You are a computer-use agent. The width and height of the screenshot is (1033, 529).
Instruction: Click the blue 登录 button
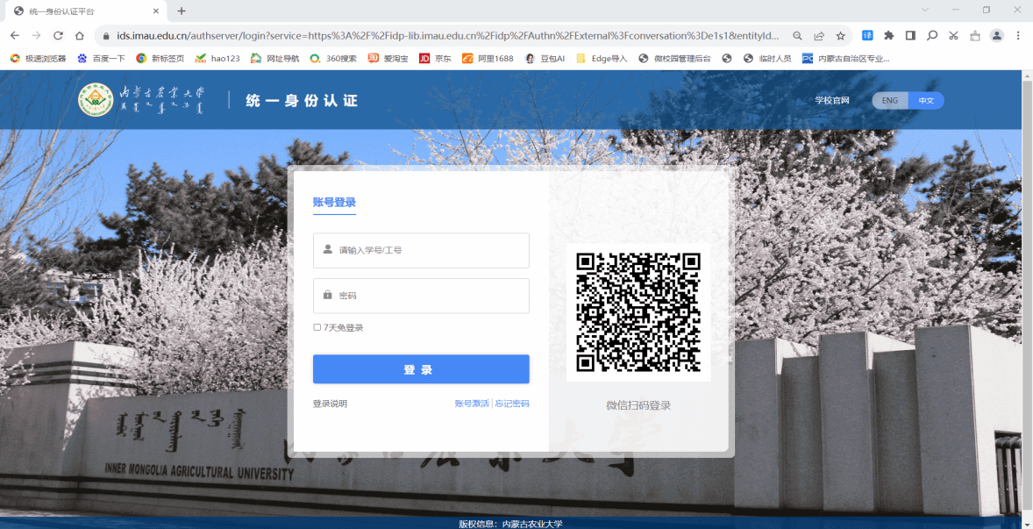421,369
